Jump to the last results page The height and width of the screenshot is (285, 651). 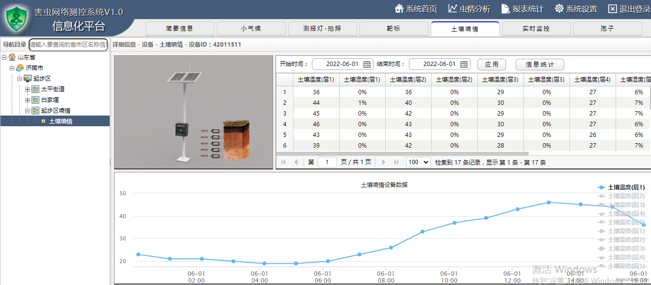(396, 162)
